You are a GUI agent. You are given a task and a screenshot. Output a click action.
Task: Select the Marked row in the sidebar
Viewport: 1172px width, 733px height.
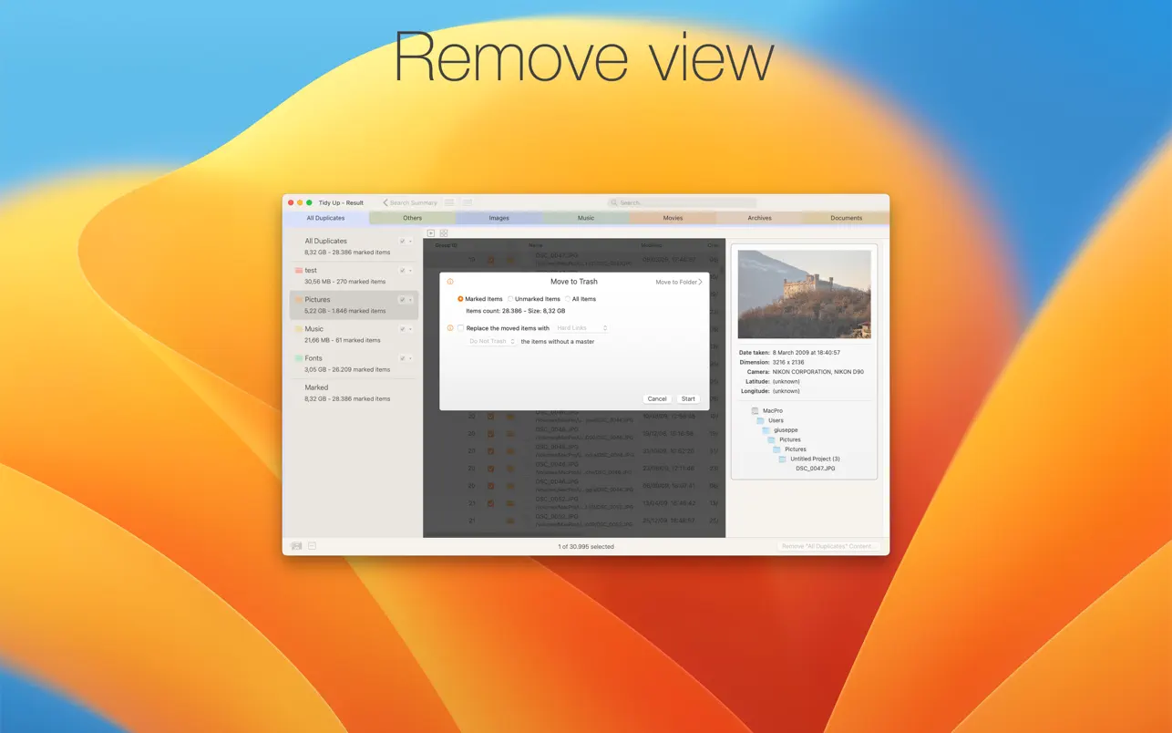(354, 393)
